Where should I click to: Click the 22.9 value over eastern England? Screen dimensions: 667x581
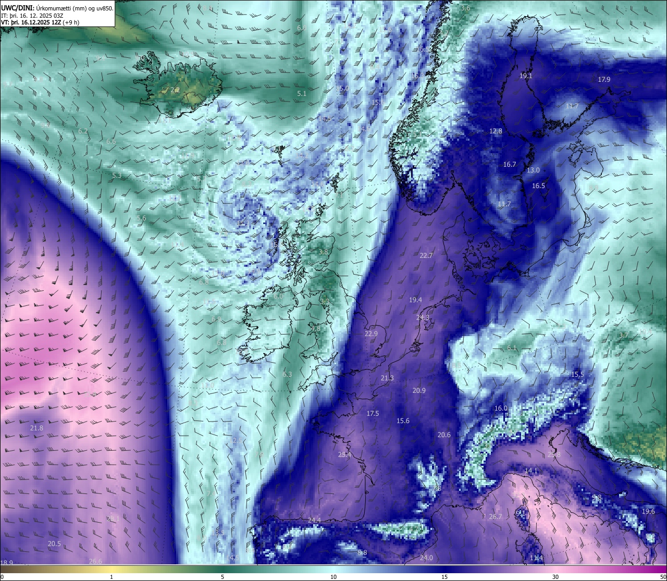[371, 334]
